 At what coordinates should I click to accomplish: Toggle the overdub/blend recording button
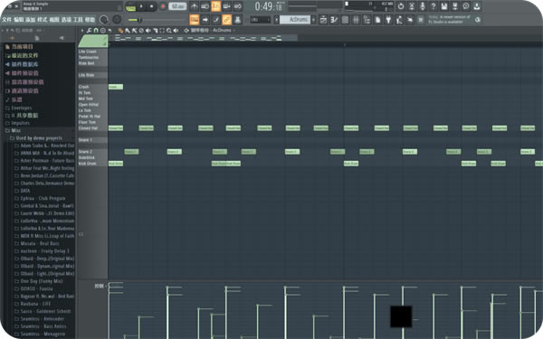coord(226,6)
